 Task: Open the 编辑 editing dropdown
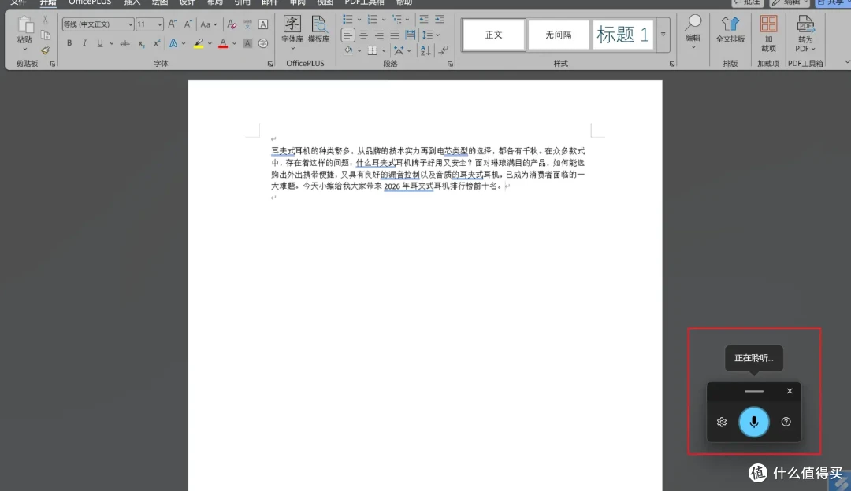pos(693,31)
